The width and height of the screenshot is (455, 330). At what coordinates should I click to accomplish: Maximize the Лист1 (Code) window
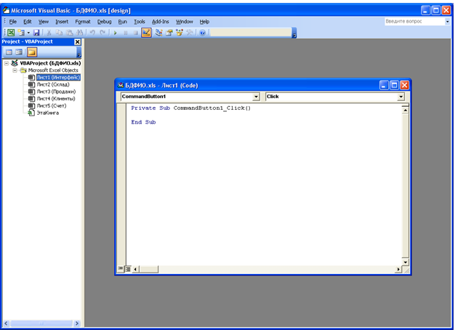[x=394, y=85]
